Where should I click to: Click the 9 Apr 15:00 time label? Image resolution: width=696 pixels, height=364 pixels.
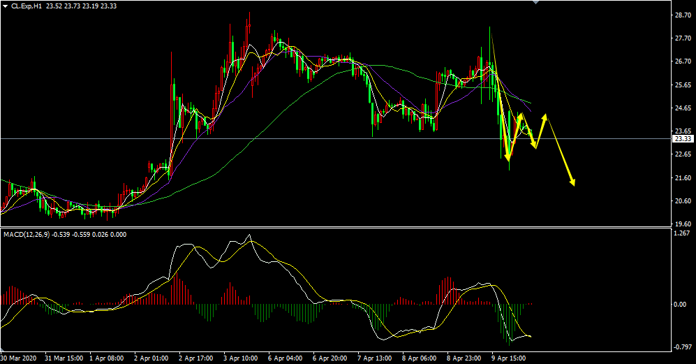[x=509, y=358]
